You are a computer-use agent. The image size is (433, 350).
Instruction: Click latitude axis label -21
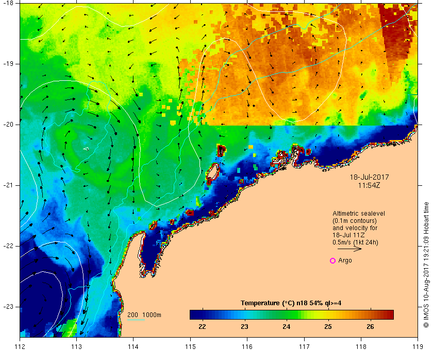coord(8,185)
